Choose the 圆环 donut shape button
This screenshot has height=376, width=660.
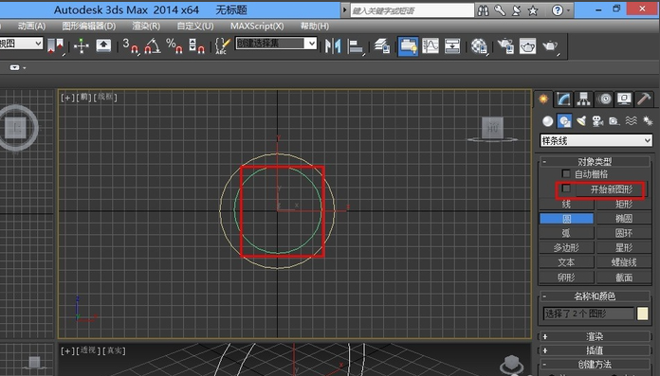(624, 233)
